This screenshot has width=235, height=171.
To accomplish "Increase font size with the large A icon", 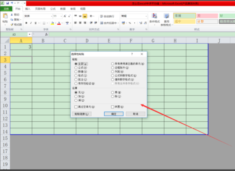I will [65, 16].
